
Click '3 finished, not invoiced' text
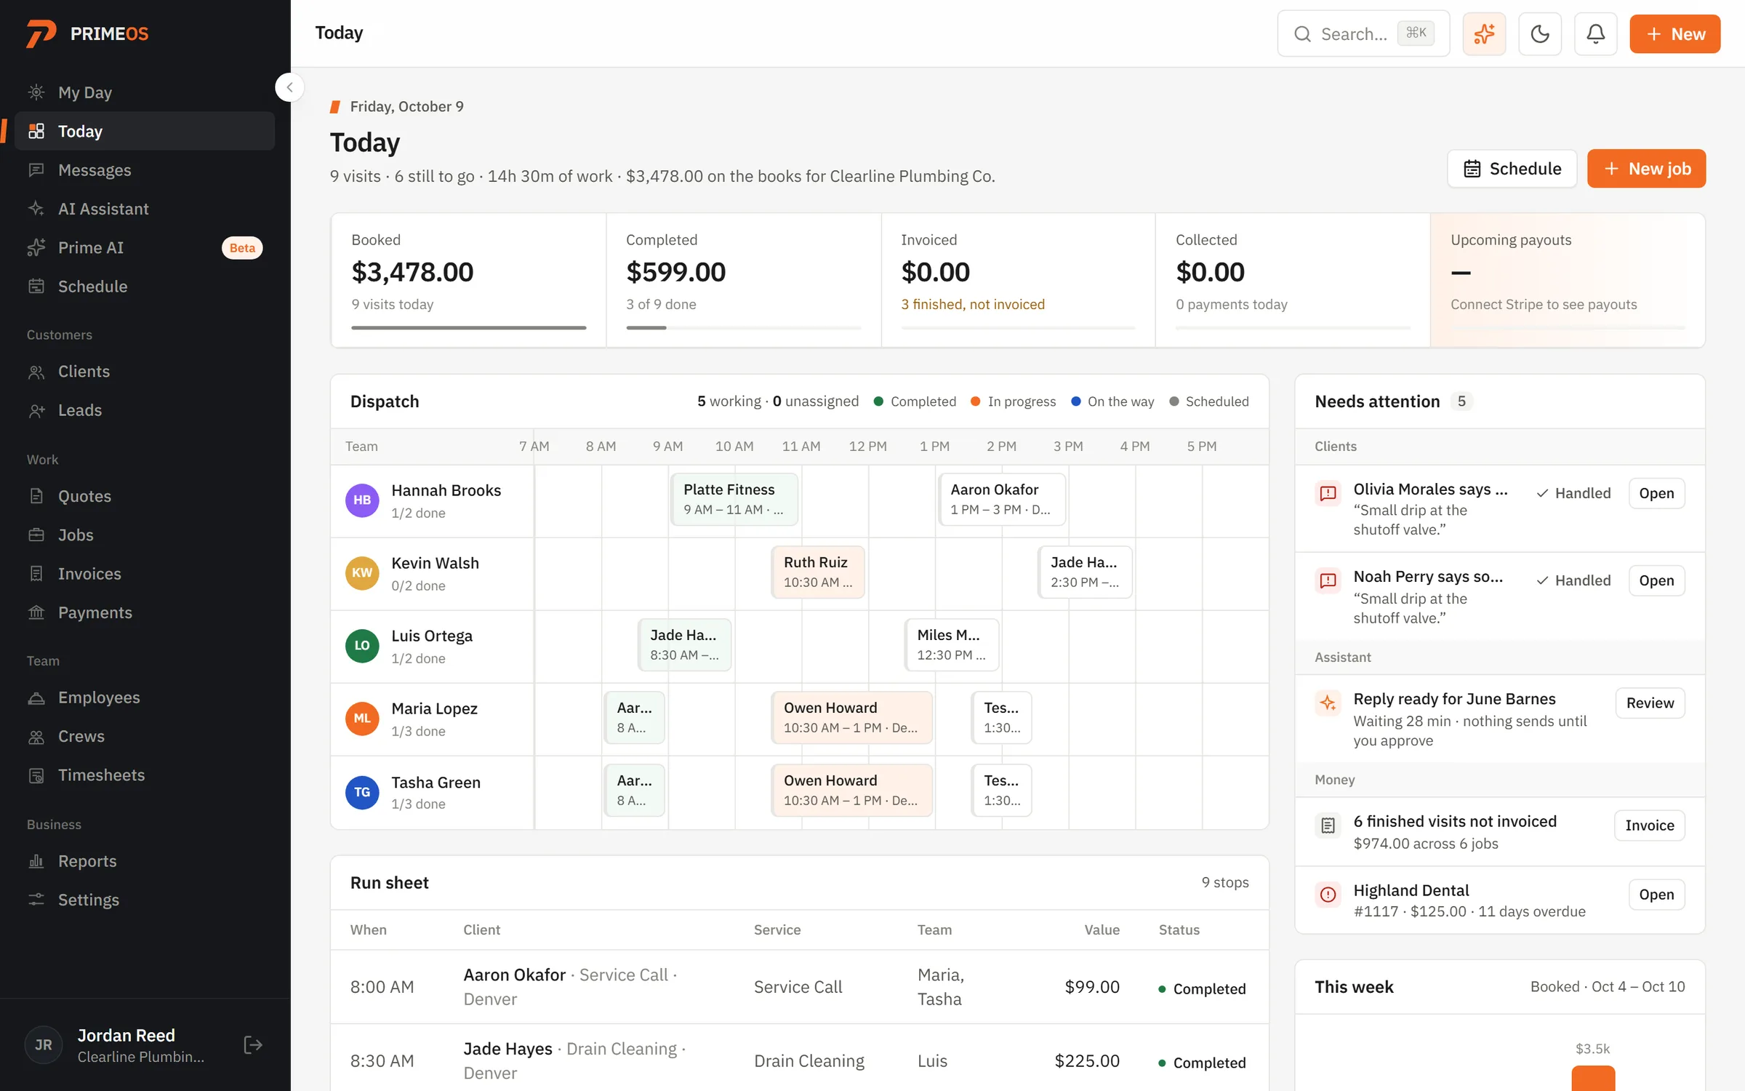972,304
